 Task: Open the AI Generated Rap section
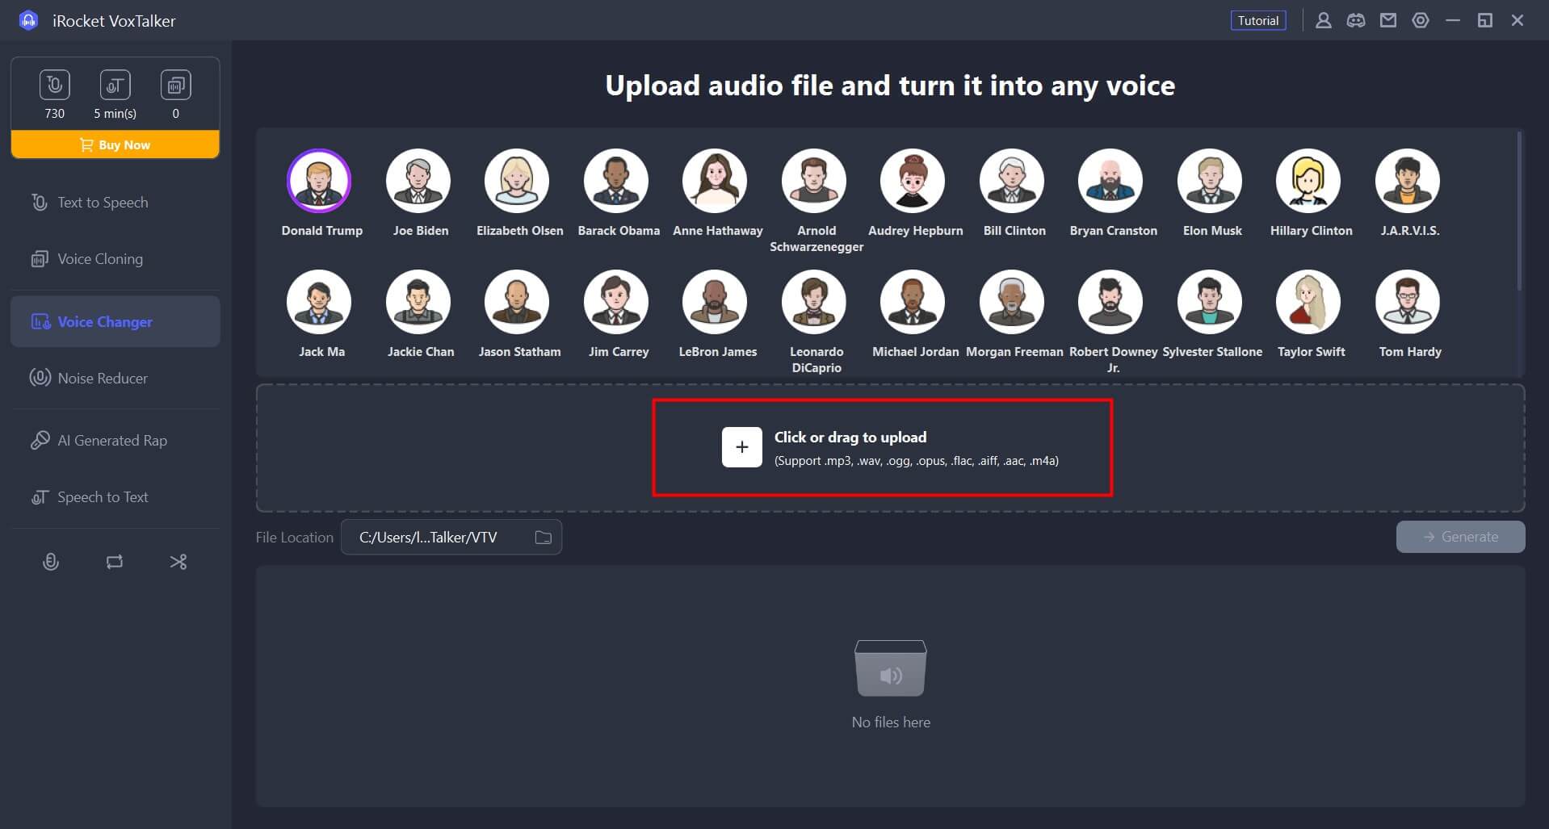(x=115, y=441)
